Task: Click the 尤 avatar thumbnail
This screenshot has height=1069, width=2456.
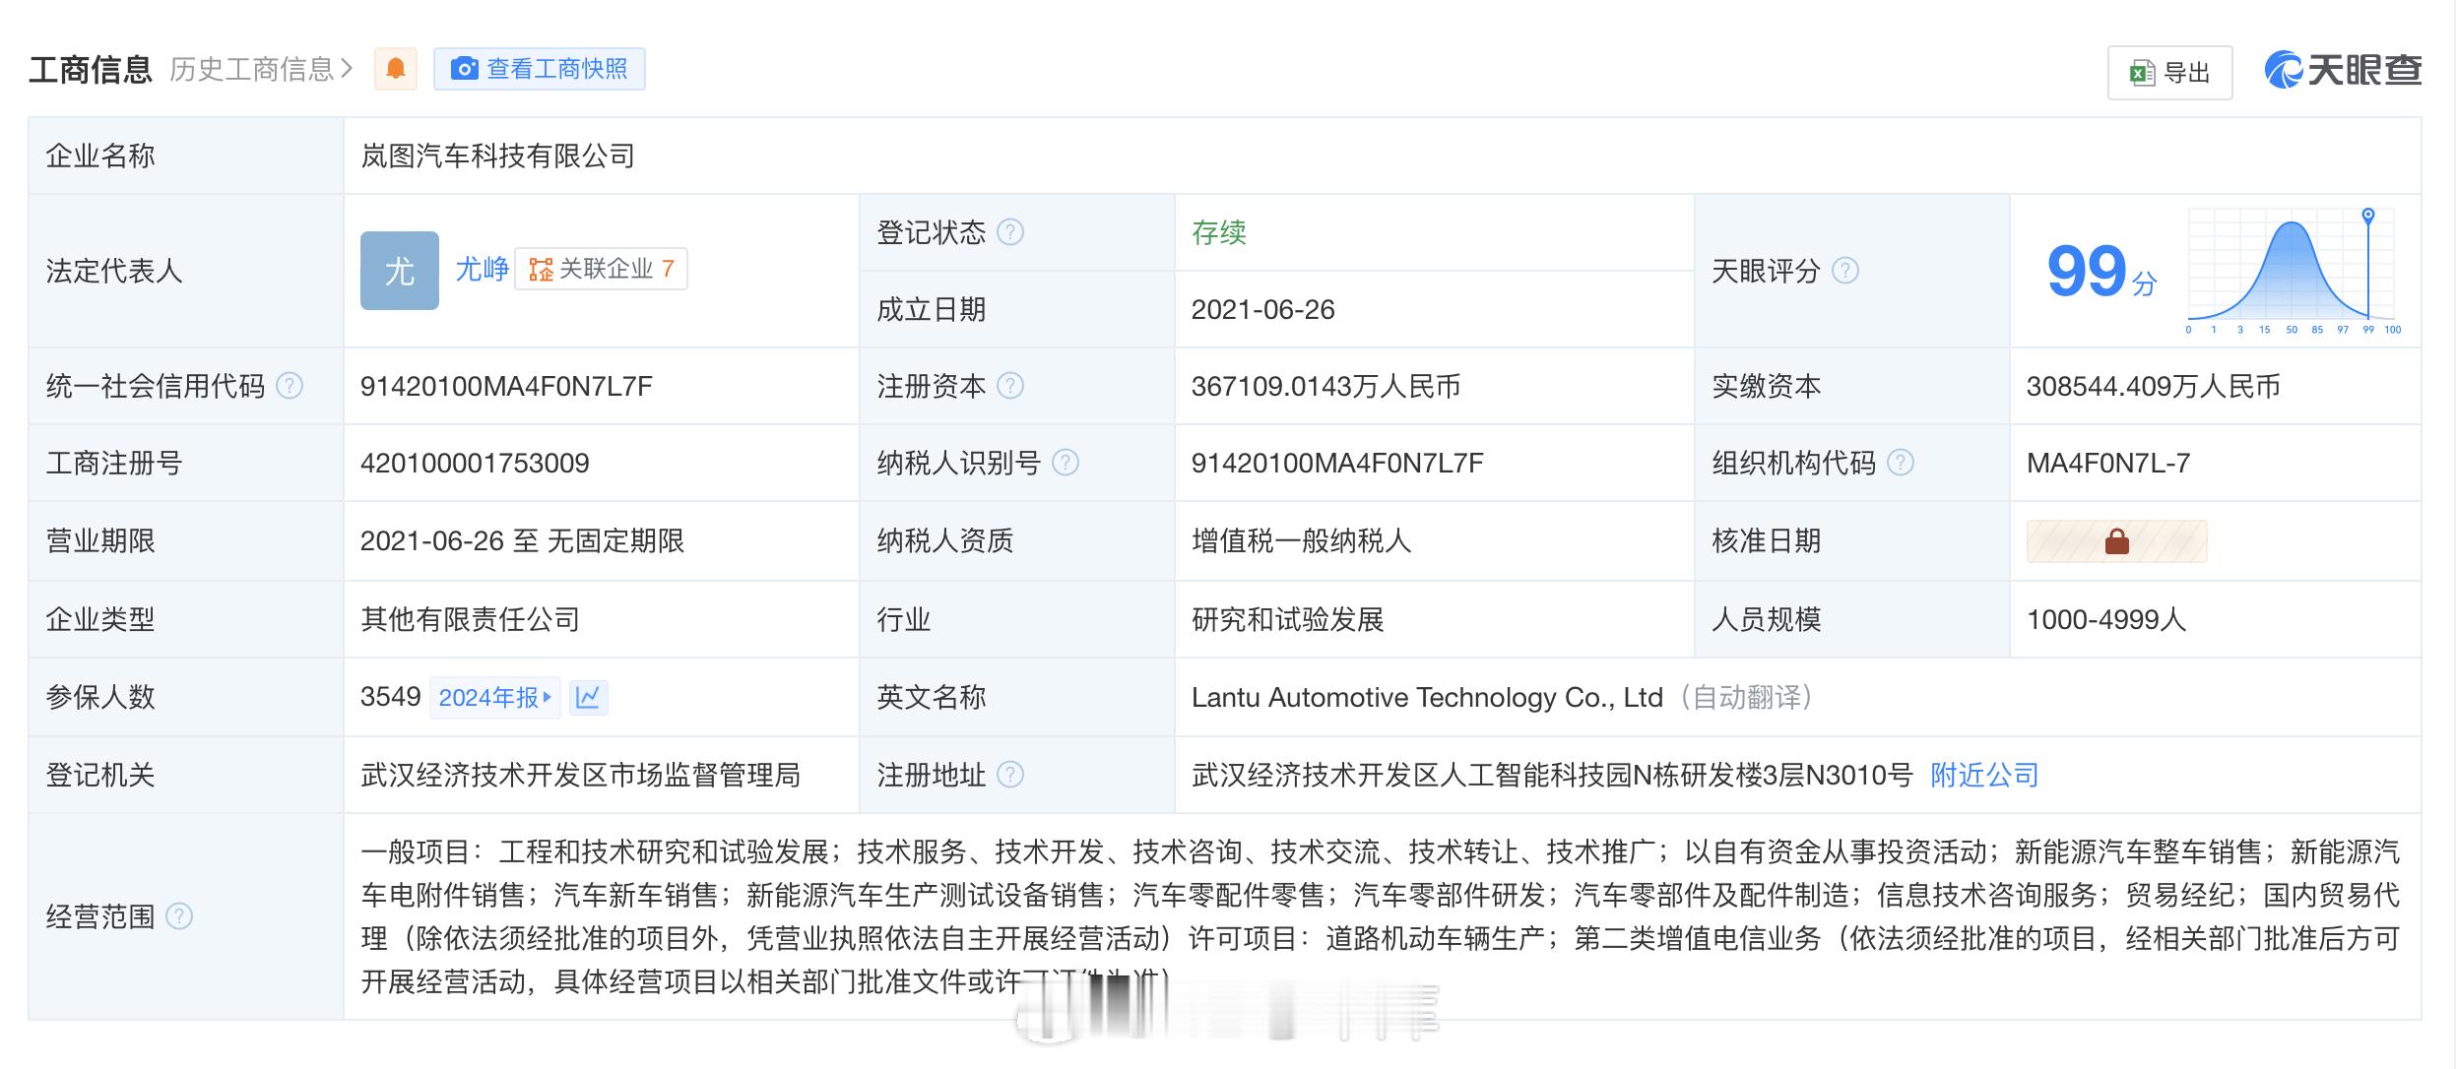Action: pos(400,271)
